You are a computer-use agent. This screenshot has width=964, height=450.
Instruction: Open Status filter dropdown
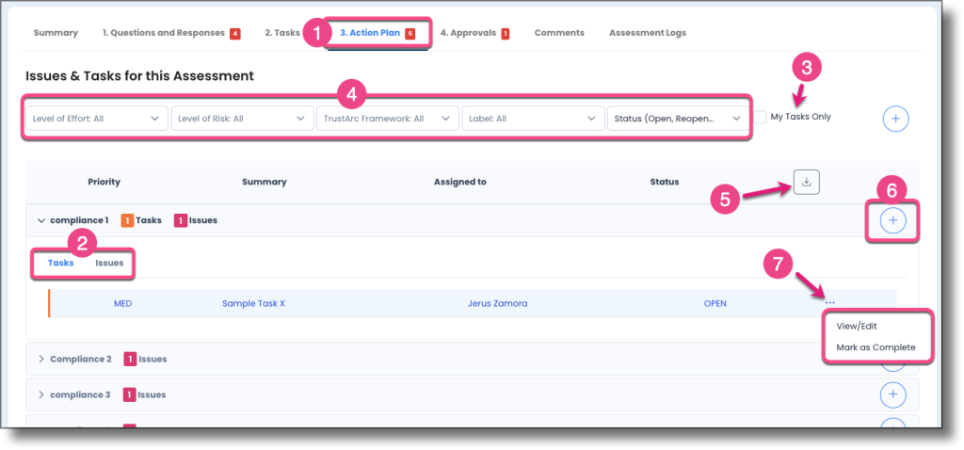(x=678, y=119)
